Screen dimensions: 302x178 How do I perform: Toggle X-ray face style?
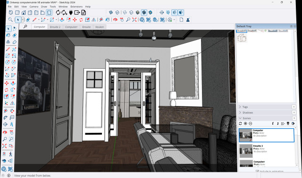tap(111, 13)
